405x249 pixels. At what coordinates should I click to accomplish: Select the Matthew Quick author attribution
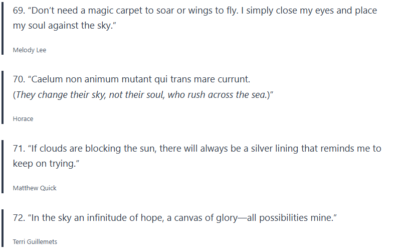coord(35,188)
